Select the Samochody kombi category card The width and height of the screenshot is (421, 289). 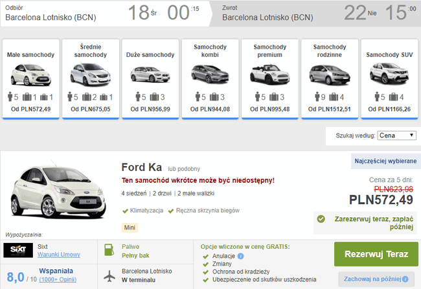point(210,79)
